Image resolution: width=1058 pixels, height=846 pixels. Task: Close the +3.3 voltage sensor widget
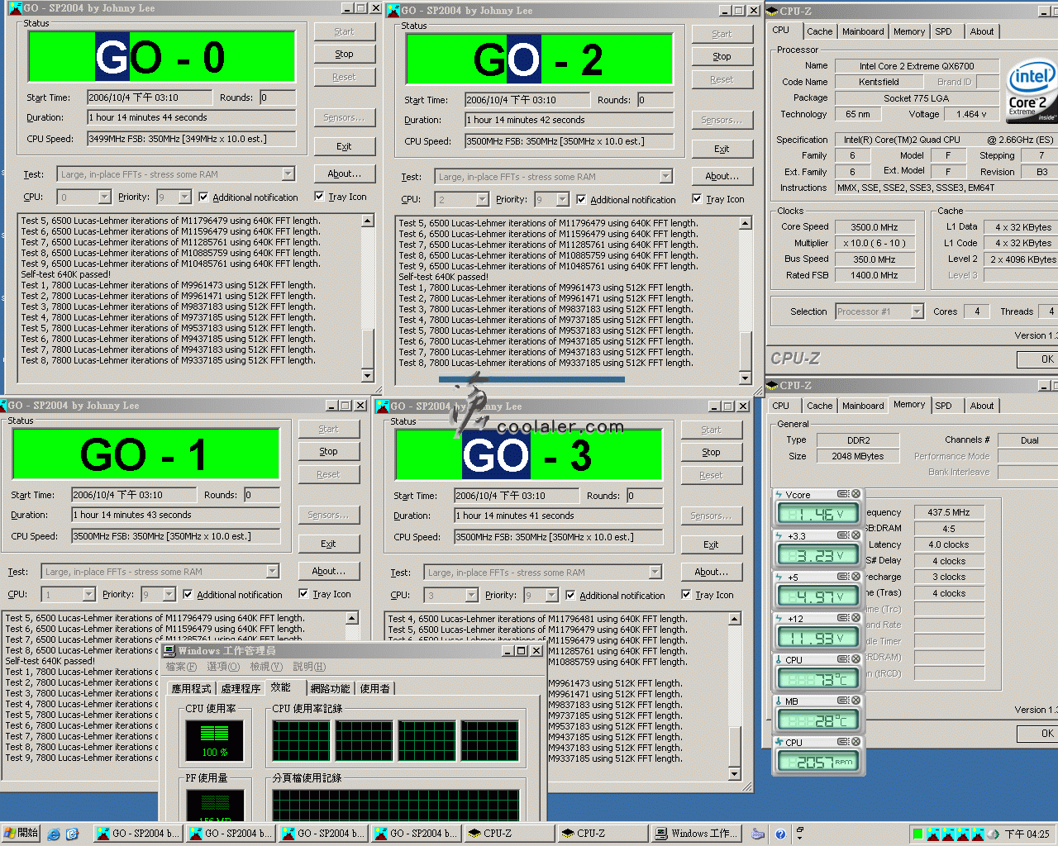[x=856, y=535]
